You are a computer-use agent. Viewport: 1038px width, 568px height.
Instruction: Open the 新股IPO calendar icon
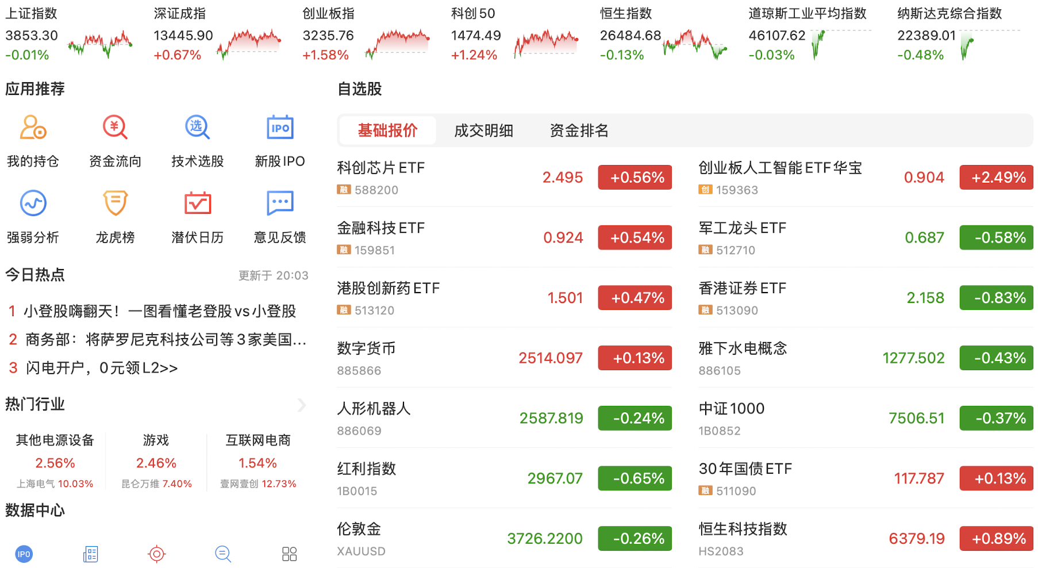coord(280,128)
